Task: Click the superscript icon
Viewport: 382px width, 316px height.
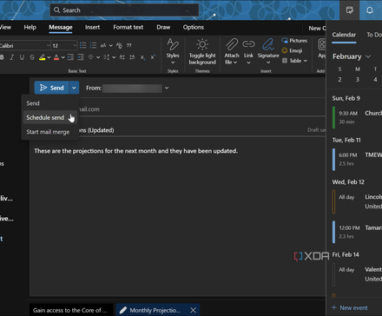Action: (x=153, y=57)
